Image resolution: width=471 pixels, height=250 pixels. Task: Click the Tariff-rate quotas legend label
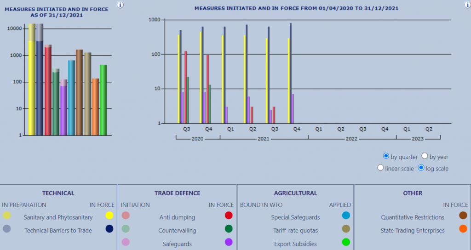[296, 231]
